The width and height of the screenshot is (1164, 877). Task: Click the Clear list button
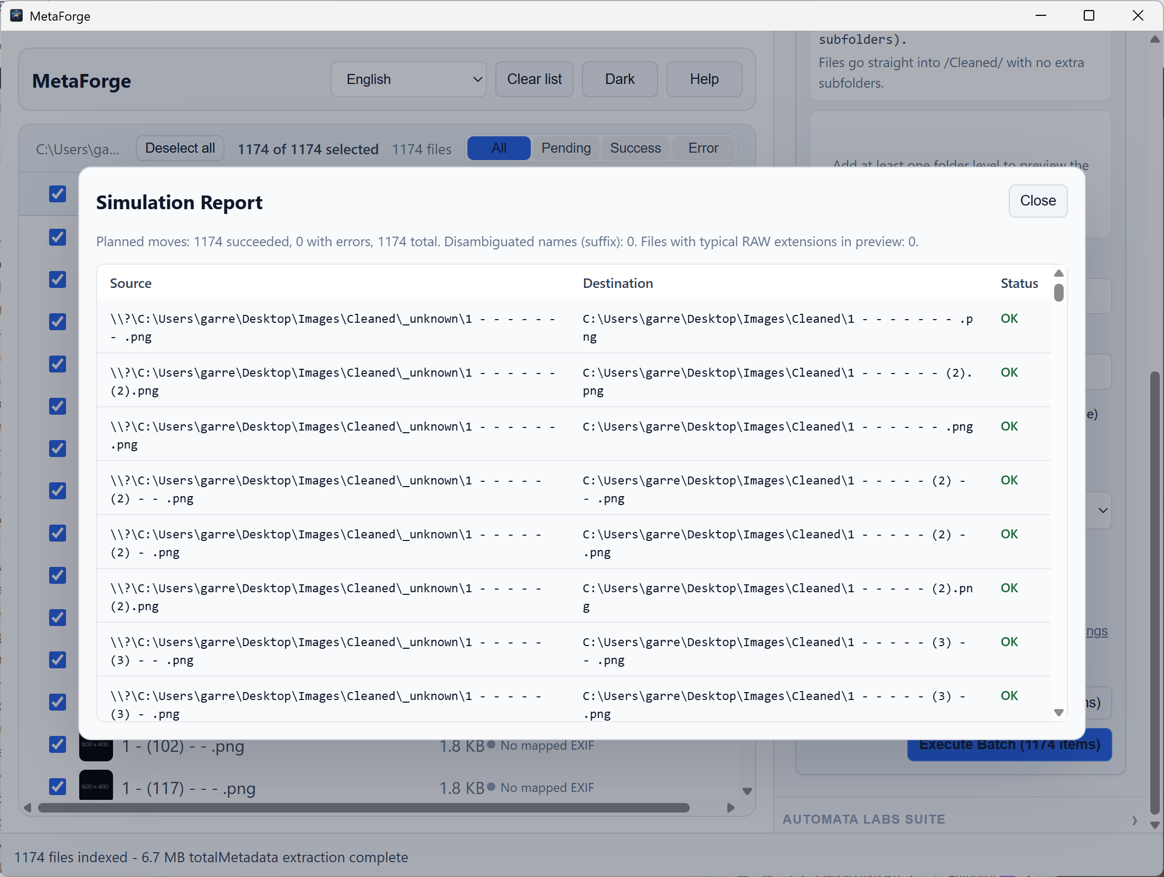(534, 79)
